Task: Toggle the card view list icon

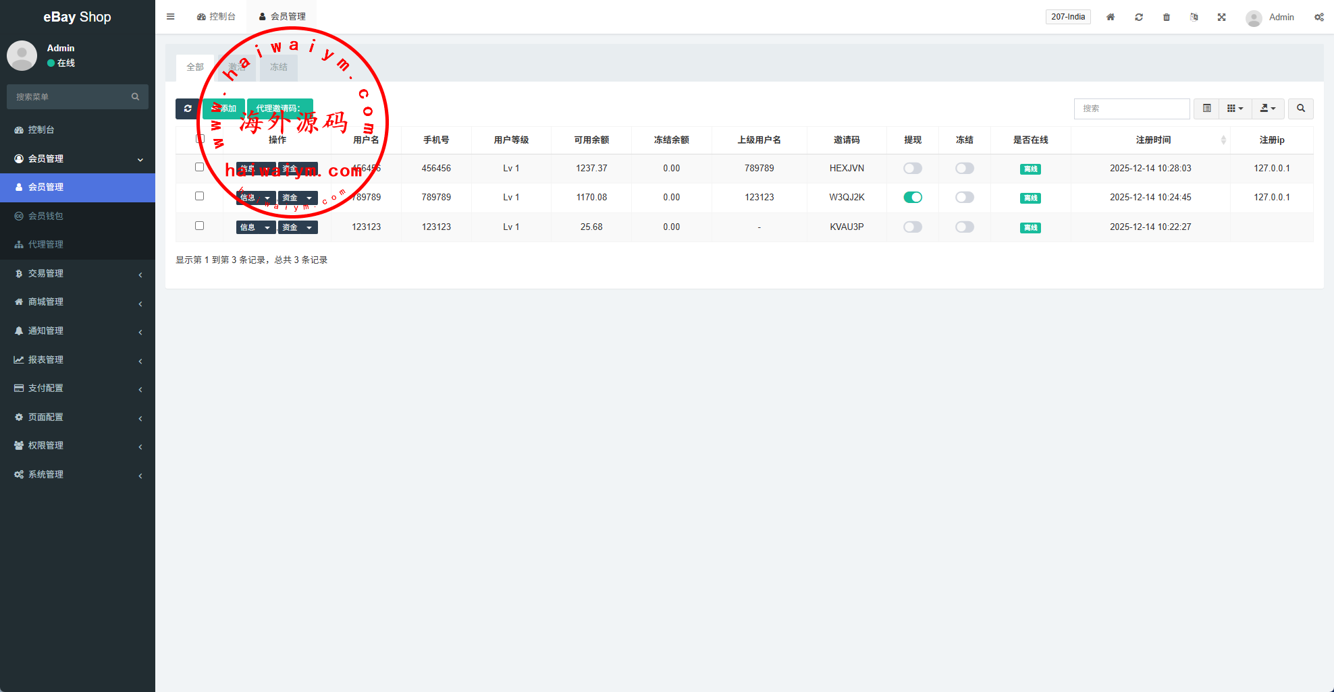Action: pos(1206,109)
